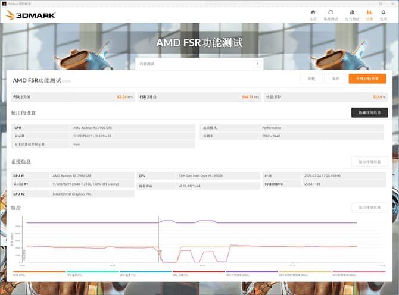Viewport: 399px width, 295px height.
Task: Click the 2023-07-24 time value
Action: click(x=322, y=176)
